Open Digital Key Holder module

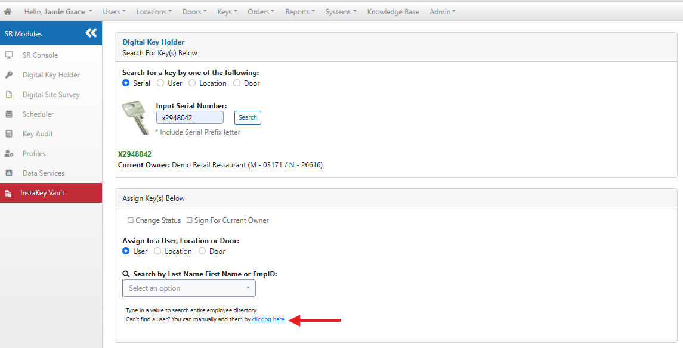tap(51, 75)
